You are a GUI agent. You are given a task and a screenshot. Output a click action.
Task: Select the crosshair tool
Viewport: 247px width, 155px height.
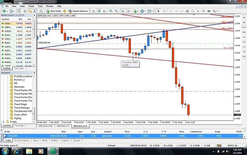[164, 11]
